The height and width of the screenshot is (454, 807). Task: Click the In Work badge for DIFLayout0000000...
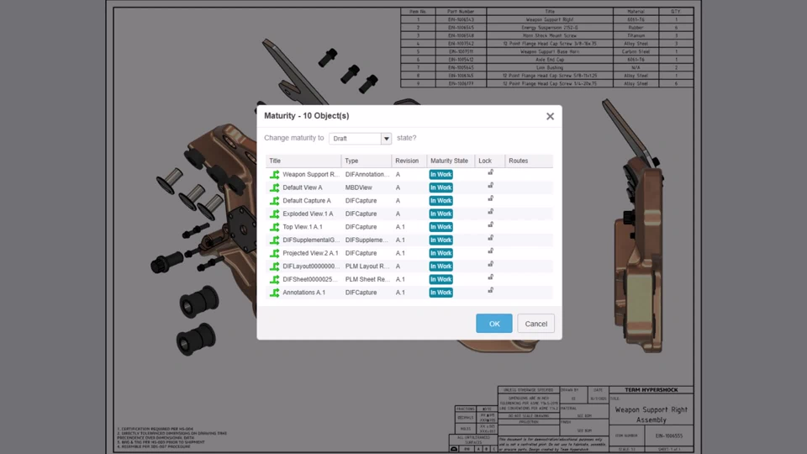coord(441,267)
